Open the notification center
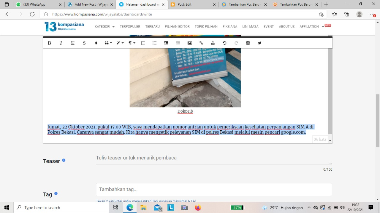This screenshot has width=380, height=213. pyautogui.click(x=371, y=208)
